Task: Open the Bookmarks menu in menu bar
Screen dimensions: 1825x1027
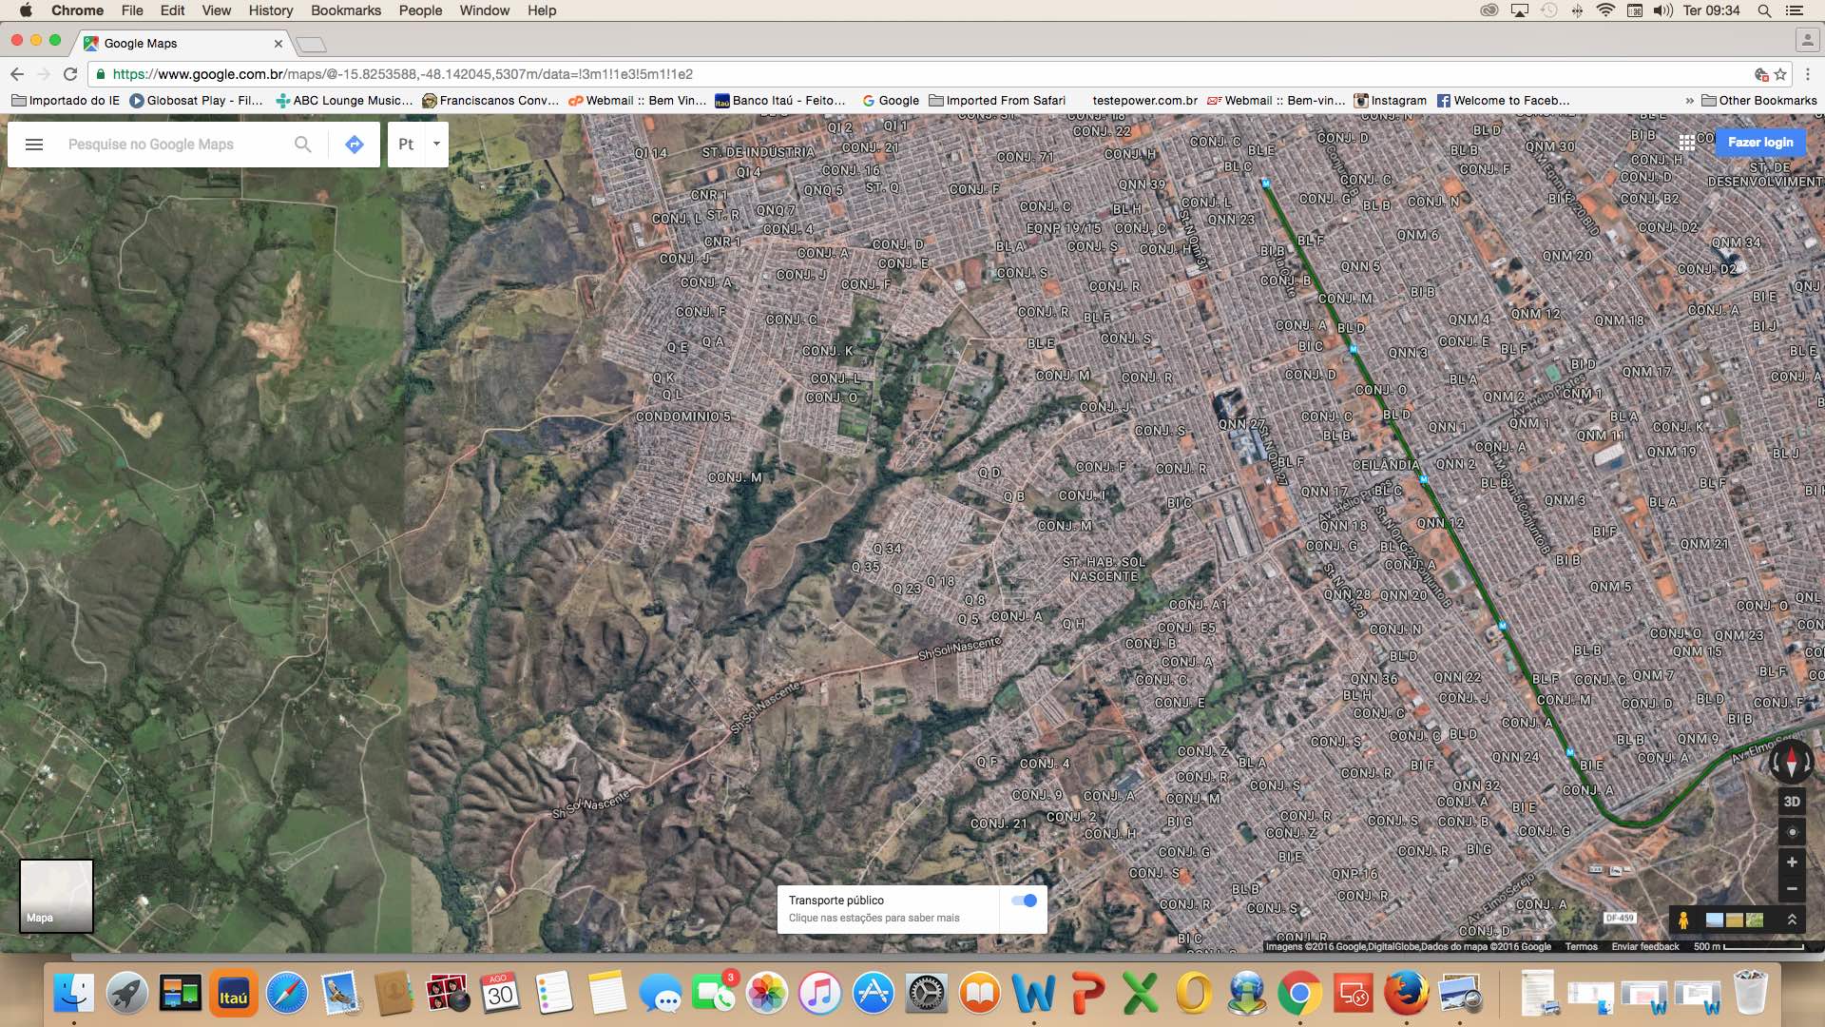Action: pyautogui.click(x=345, y=10)
